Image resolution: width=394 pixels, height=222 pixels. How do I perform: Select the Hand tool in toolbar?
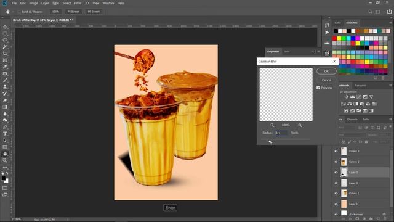pyautogui.click(x=5, y=154)
